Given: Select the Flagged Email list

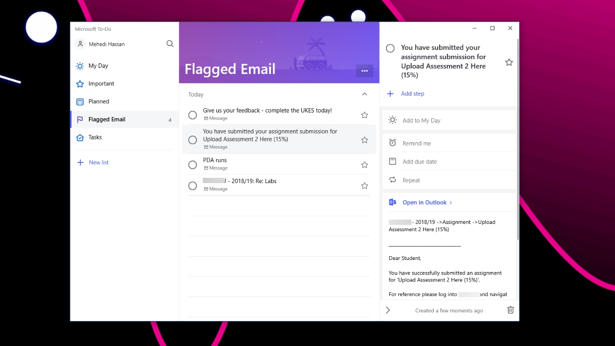Looking at the screenshot, I should coord(124,119).
